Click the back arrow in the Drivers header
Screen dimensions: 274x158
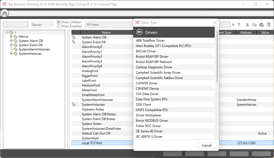(x=139, y=32)
